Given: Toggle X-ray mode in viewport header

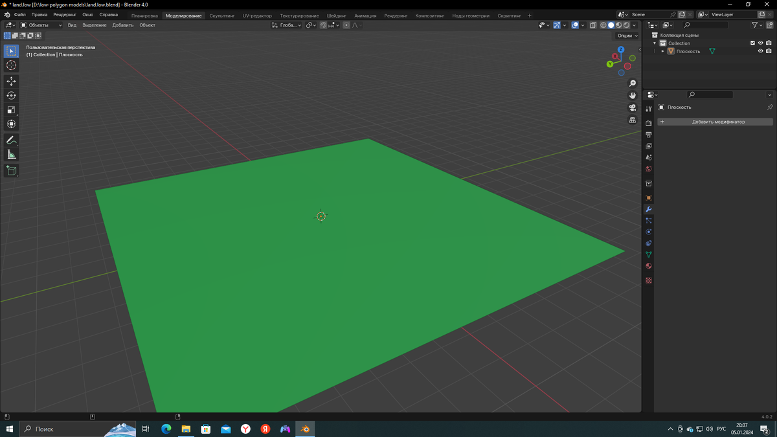Looking at the screenshot, I should tap(592, 25).
